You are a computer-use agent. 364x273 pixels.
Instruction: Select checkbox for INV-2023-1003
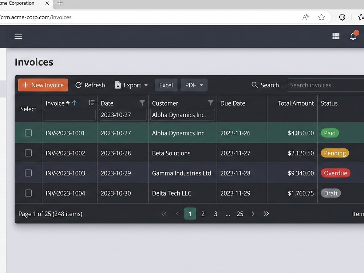click(x=28, y=173)
